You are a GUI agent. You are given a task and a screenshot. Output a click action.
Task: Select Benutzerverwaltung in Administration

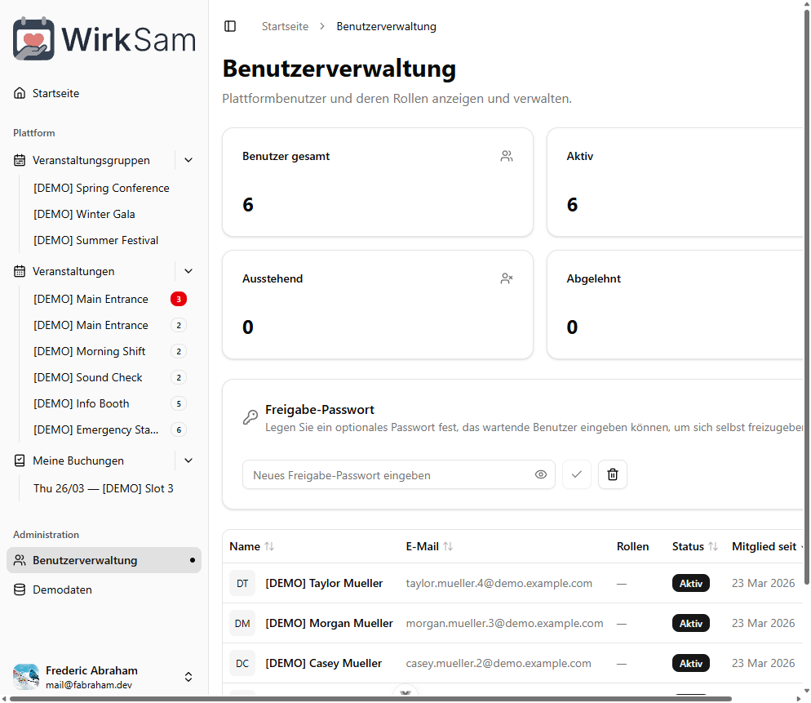tap(104, 560)
